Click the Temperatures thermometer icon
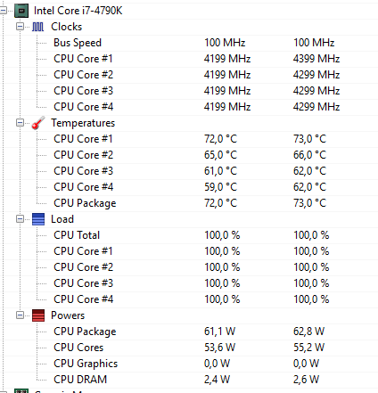Image resolution: width=378 pixels, height=393 pixels. (38, 123)
